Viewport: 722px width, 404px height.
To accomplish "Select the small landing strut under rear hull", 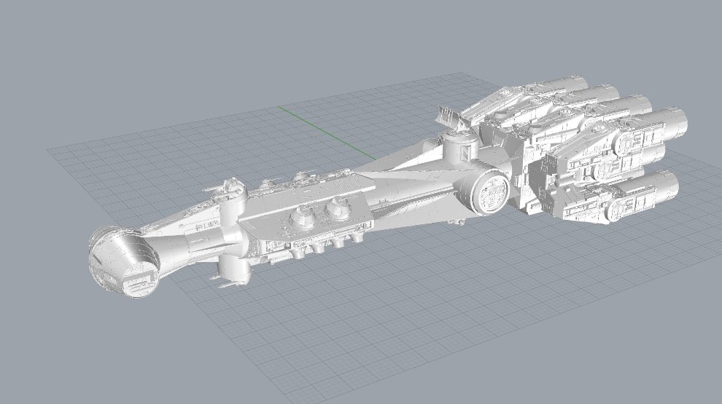I will [458, 219].
